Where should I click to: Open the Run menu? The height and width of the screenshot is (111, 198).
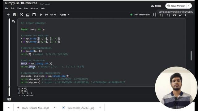(x=26, y=8)
